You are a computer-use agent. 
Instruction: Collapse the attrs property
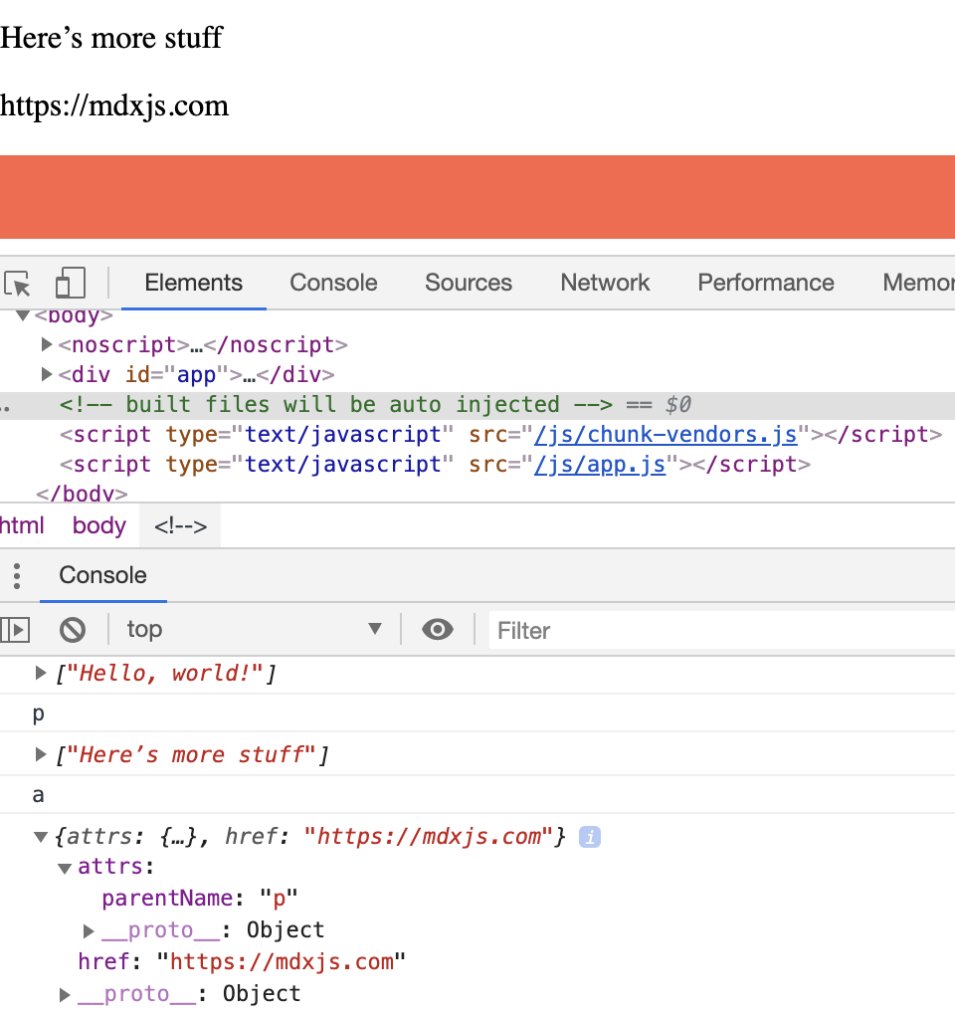pyautogui.click(x=64, y=868)
